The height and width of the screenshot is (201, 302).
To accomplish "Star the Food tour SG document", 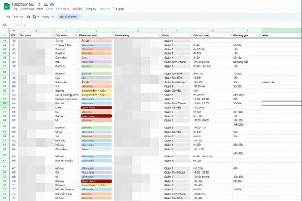I will point(39,4).
